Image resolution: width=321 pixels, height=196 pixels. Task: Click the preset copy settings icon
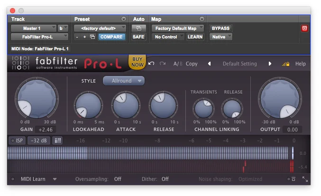click(92, 37)
